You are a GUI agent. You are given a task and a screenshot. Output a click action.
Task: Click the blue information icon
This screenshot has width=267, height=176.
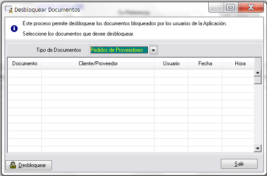tap(14, 28)
